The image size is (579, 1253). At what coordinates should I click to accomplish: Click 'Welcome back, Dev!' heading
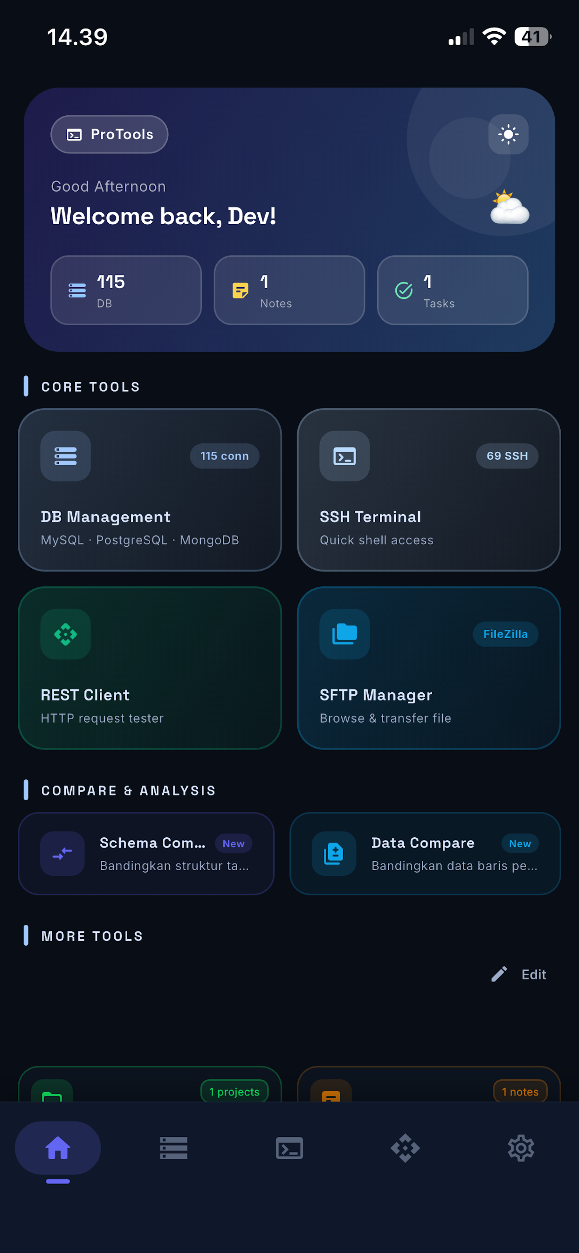164,215
